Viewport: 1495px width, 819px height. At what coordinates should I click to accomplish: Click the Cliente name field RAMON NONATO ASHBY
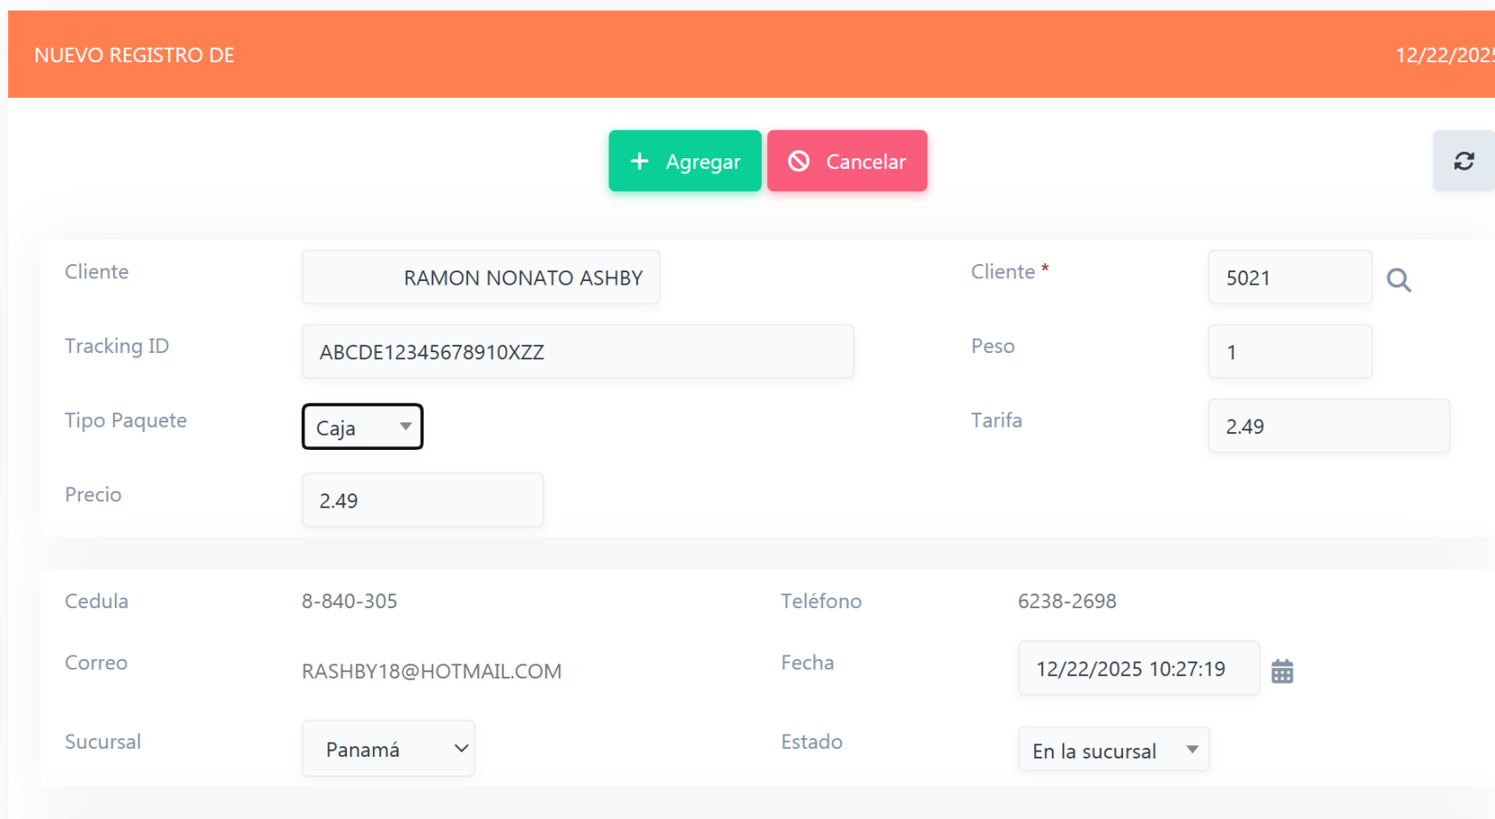pos(481,278)
